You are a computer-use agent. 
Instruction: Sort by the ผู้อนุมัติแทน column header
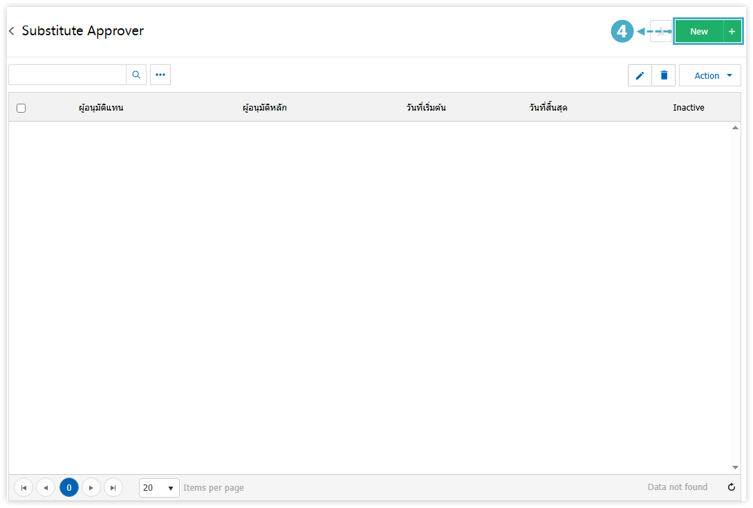click(x=101, y=108)
